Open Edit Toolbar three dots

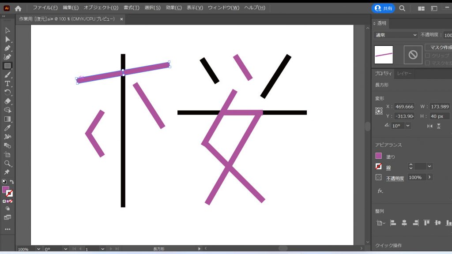click(8, 229)
